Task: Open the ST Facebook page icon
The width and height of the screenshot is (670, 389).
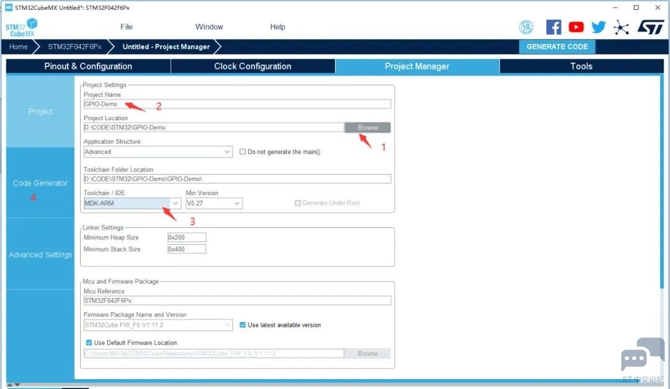Action: (x=553, y=27)
